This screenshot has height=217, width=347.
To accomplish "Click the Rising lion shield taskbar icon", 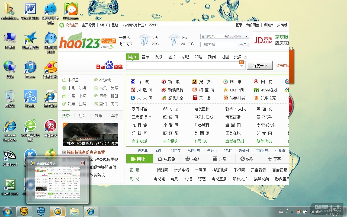I will coord(24,212).
